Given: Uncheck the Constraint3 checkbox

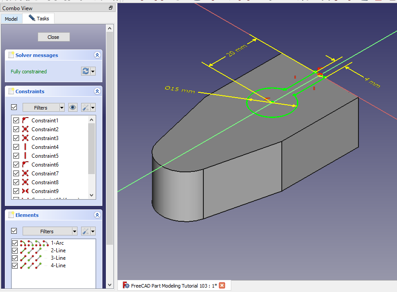Looking at the screenshot, I should tap(16, 138).
